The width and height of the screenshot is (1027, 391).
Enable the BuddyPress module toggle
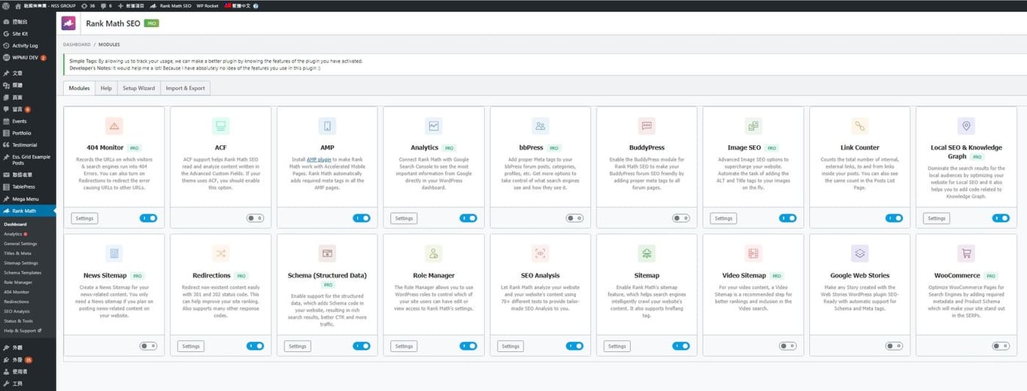(681, 218)
